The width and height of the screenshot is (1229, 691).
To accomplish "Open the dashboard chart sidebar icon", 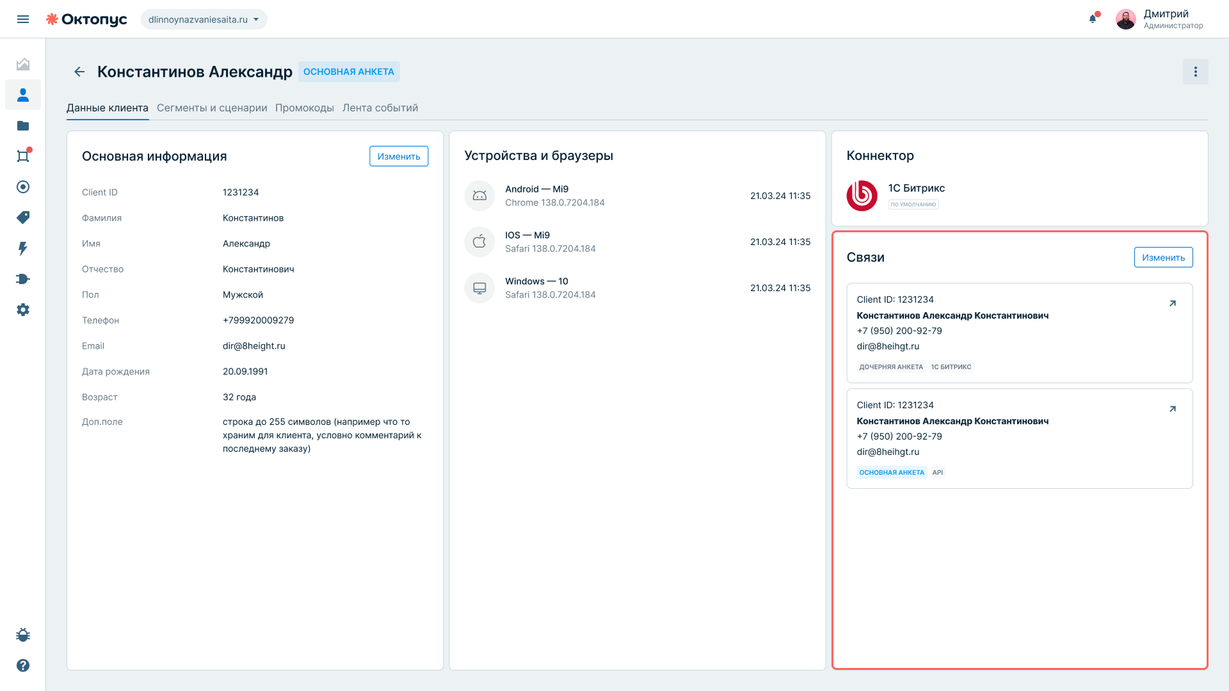I will tap(23, 64).
